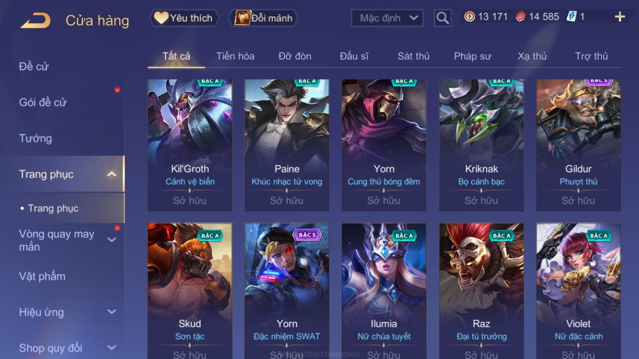Viewport: 639px width, 359px height.
Task: Expand Shop quy đổi section
Action: pyautogui.click(x=112, y=348)
